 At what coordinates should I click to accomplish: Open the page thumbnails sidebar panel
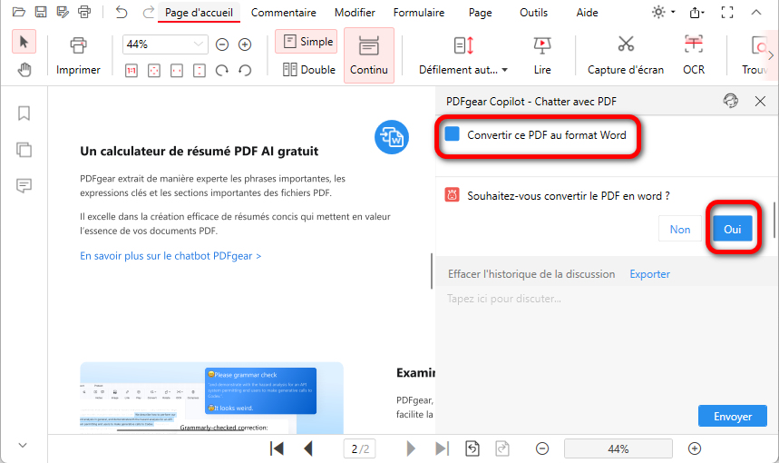24,150
